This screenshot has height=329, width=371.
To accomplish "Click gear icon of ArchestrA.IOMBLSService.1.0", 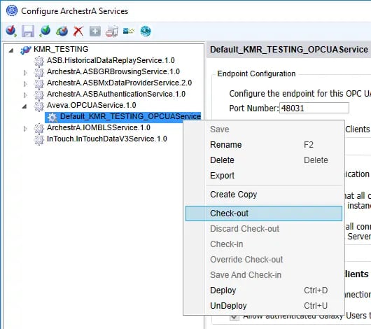I will click(39, 128).
